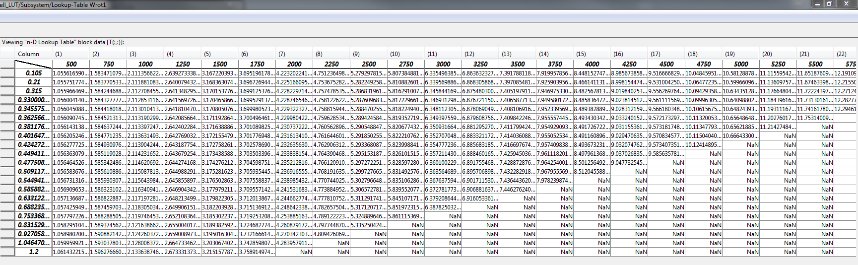Click the row breakpoint 0.315

click(x=34, y=91)
